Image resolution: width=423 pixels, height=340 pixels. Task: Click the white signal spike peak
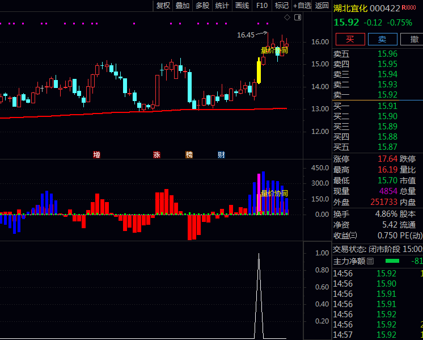[259, 254]
